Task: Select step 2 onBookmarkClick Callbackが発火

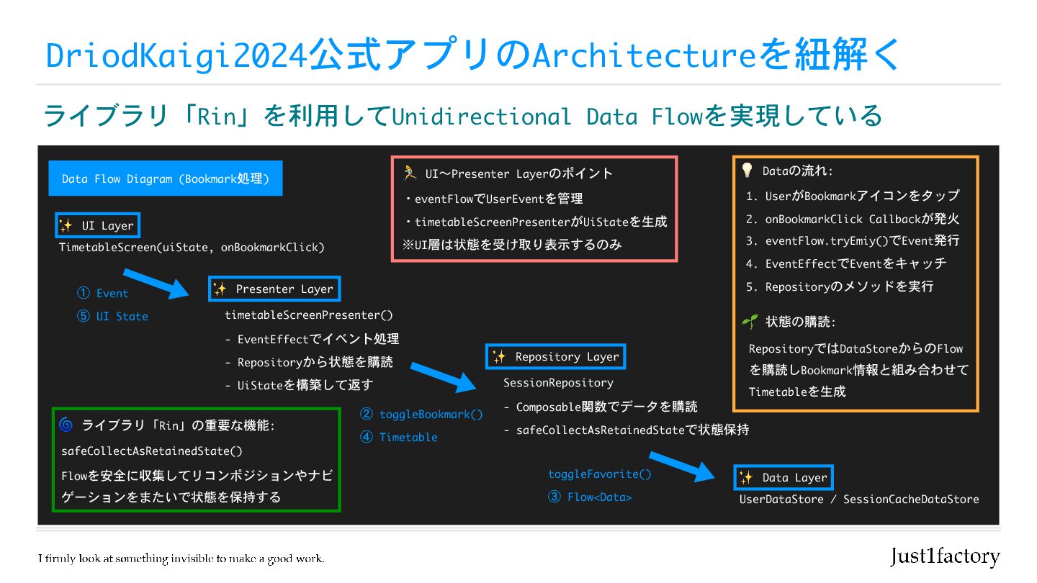Action: click(853, 218)
